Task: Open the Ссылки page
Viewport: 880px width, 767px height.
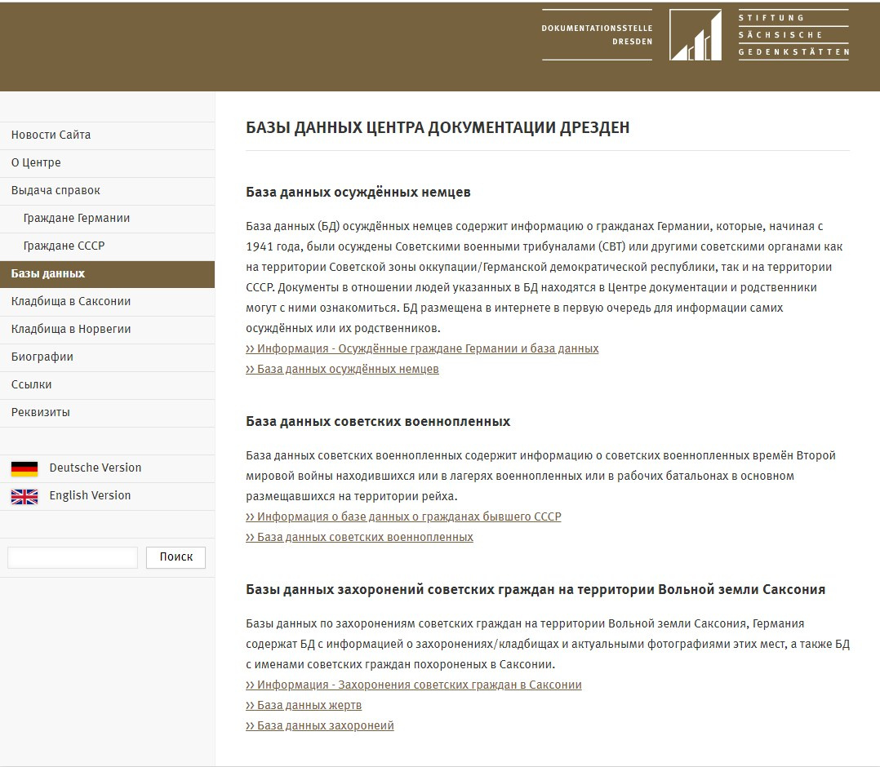Action: point(32,385)
